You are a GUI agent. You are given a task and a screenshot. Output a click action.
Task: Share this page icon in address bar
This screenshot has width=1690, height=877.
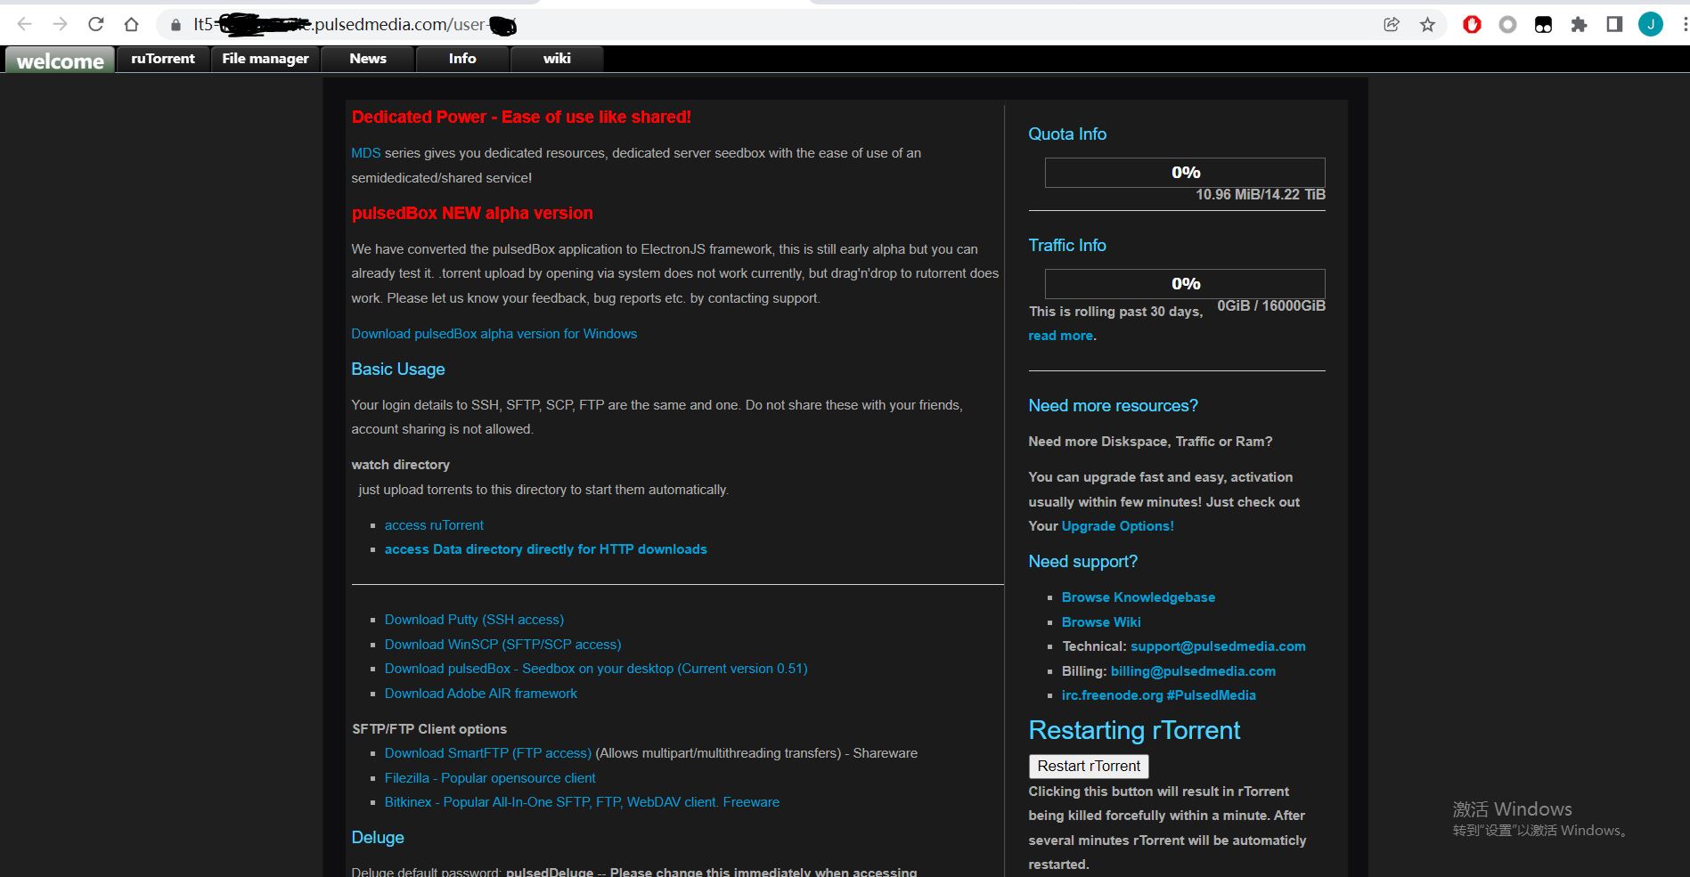pos(1392,25)
